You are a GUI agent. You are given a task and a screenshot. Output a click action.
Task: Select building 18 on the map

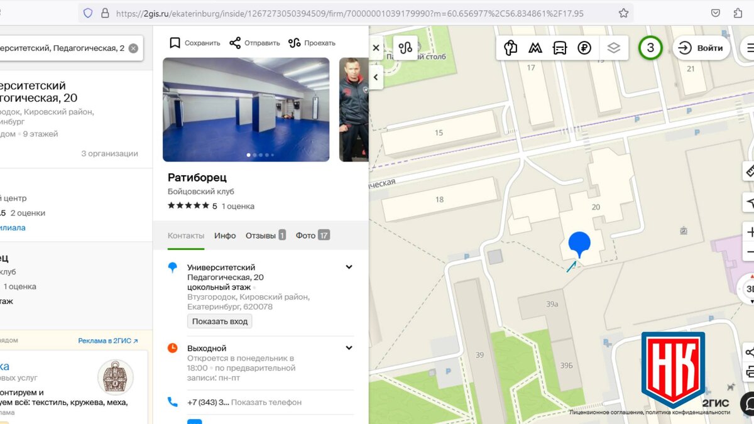tap(439, 200)
